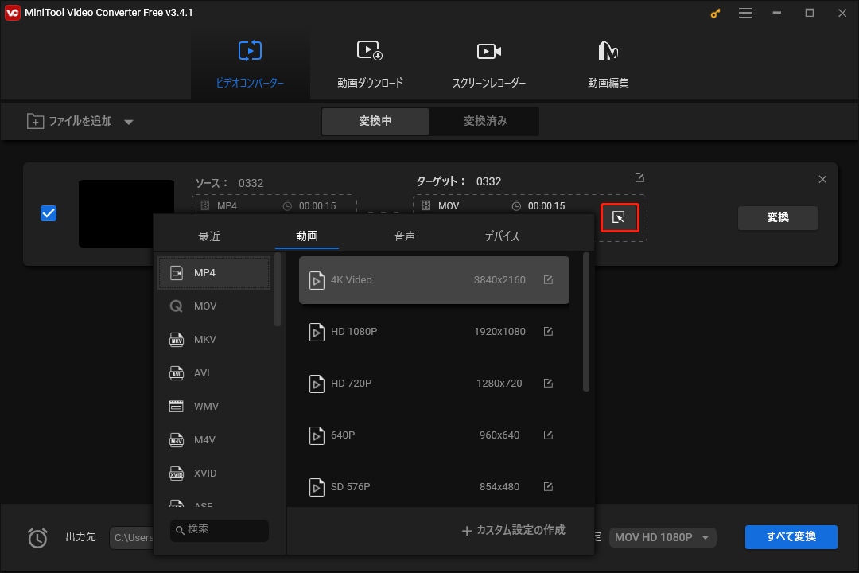Click the scheduler clock icon
This screenshot has height=573, width=859.
(38, 537)
